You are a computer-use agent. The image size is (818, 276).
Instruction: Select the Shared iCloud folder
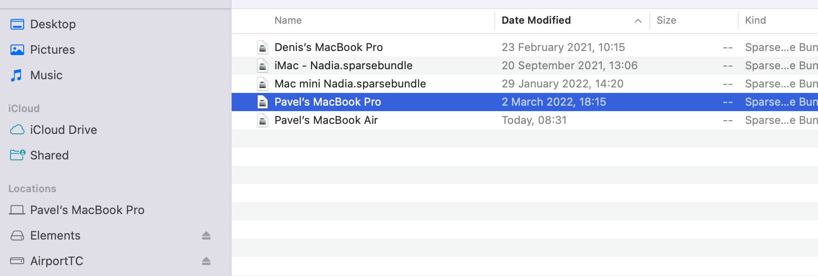pos(49,155)
